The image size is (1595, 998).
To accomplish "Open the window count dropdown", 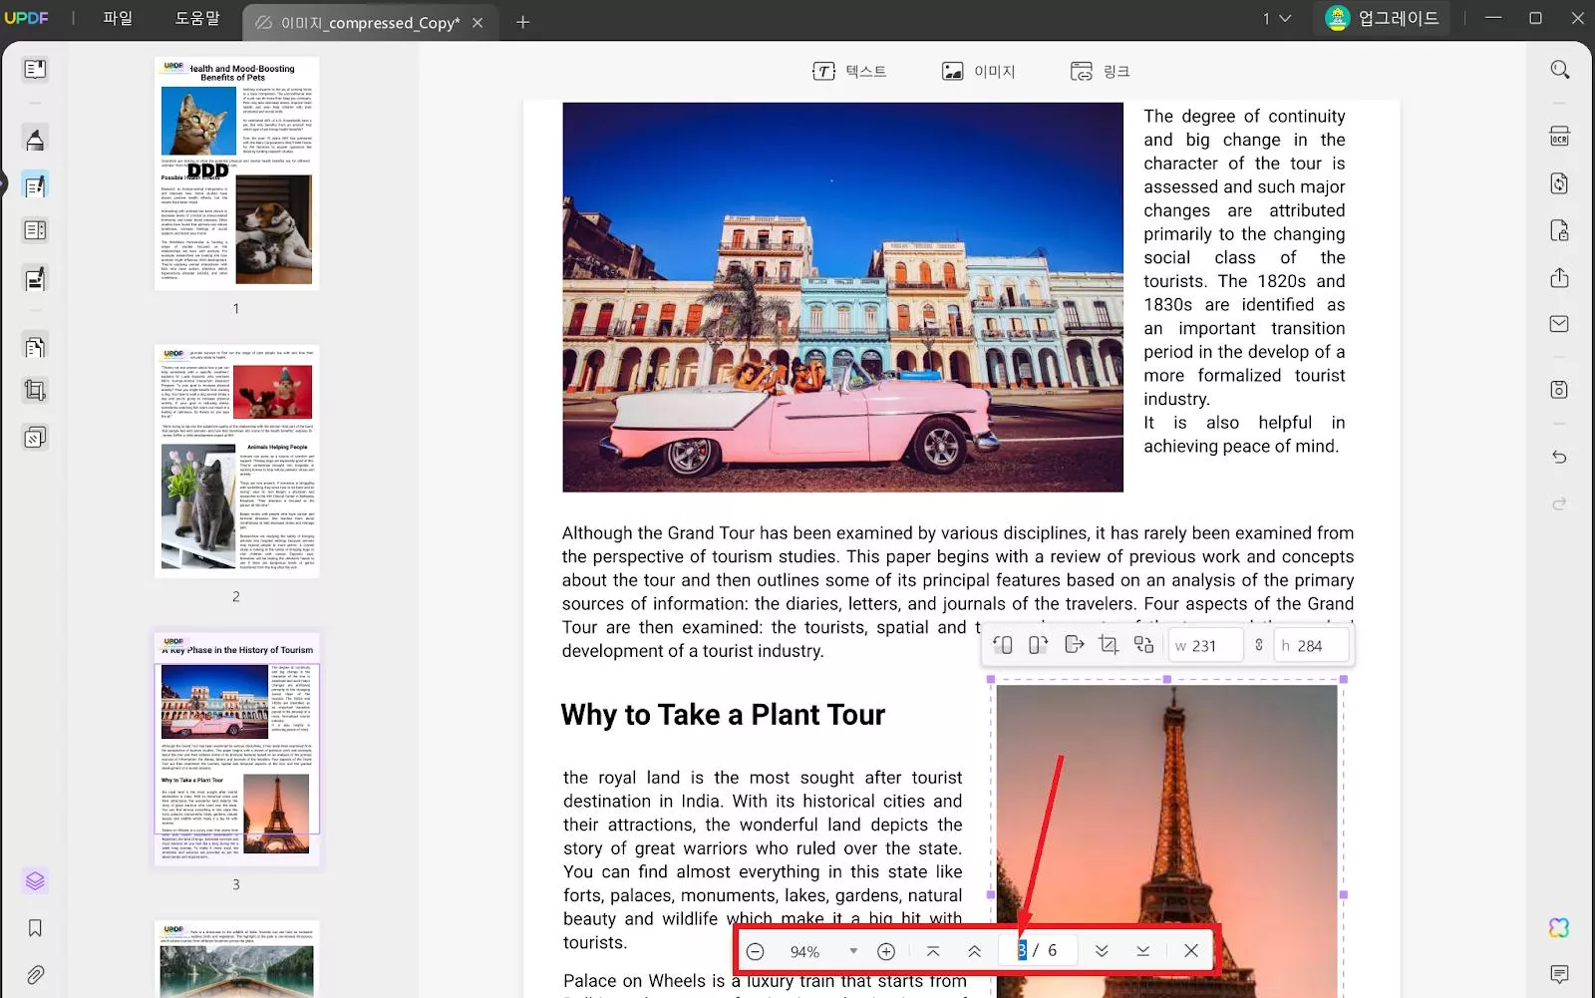I will 1277,19.
